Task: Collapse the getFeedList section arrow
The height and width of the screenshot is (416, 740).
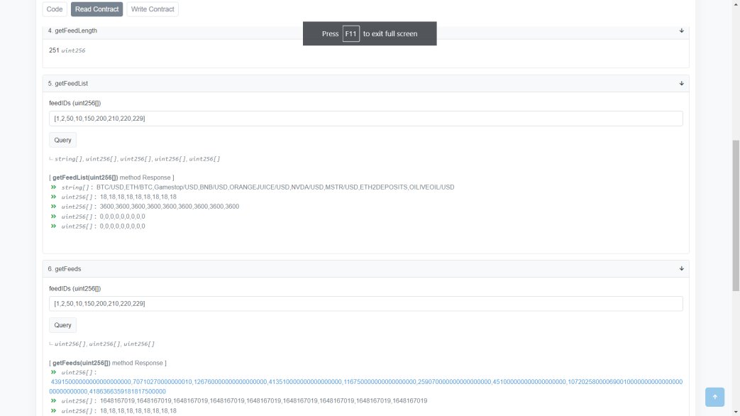Action: (682, 84)
